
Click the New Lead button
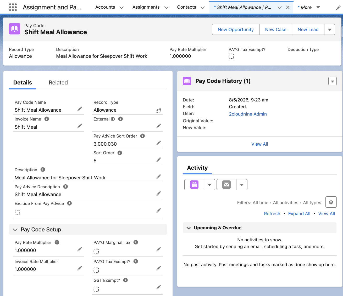point(308,30)
